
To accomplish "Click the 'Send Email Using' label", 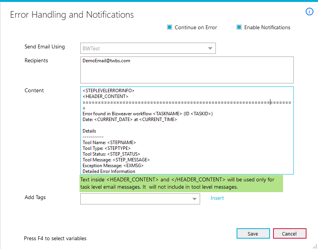I will pyautogui.click(x=45, y=46).
